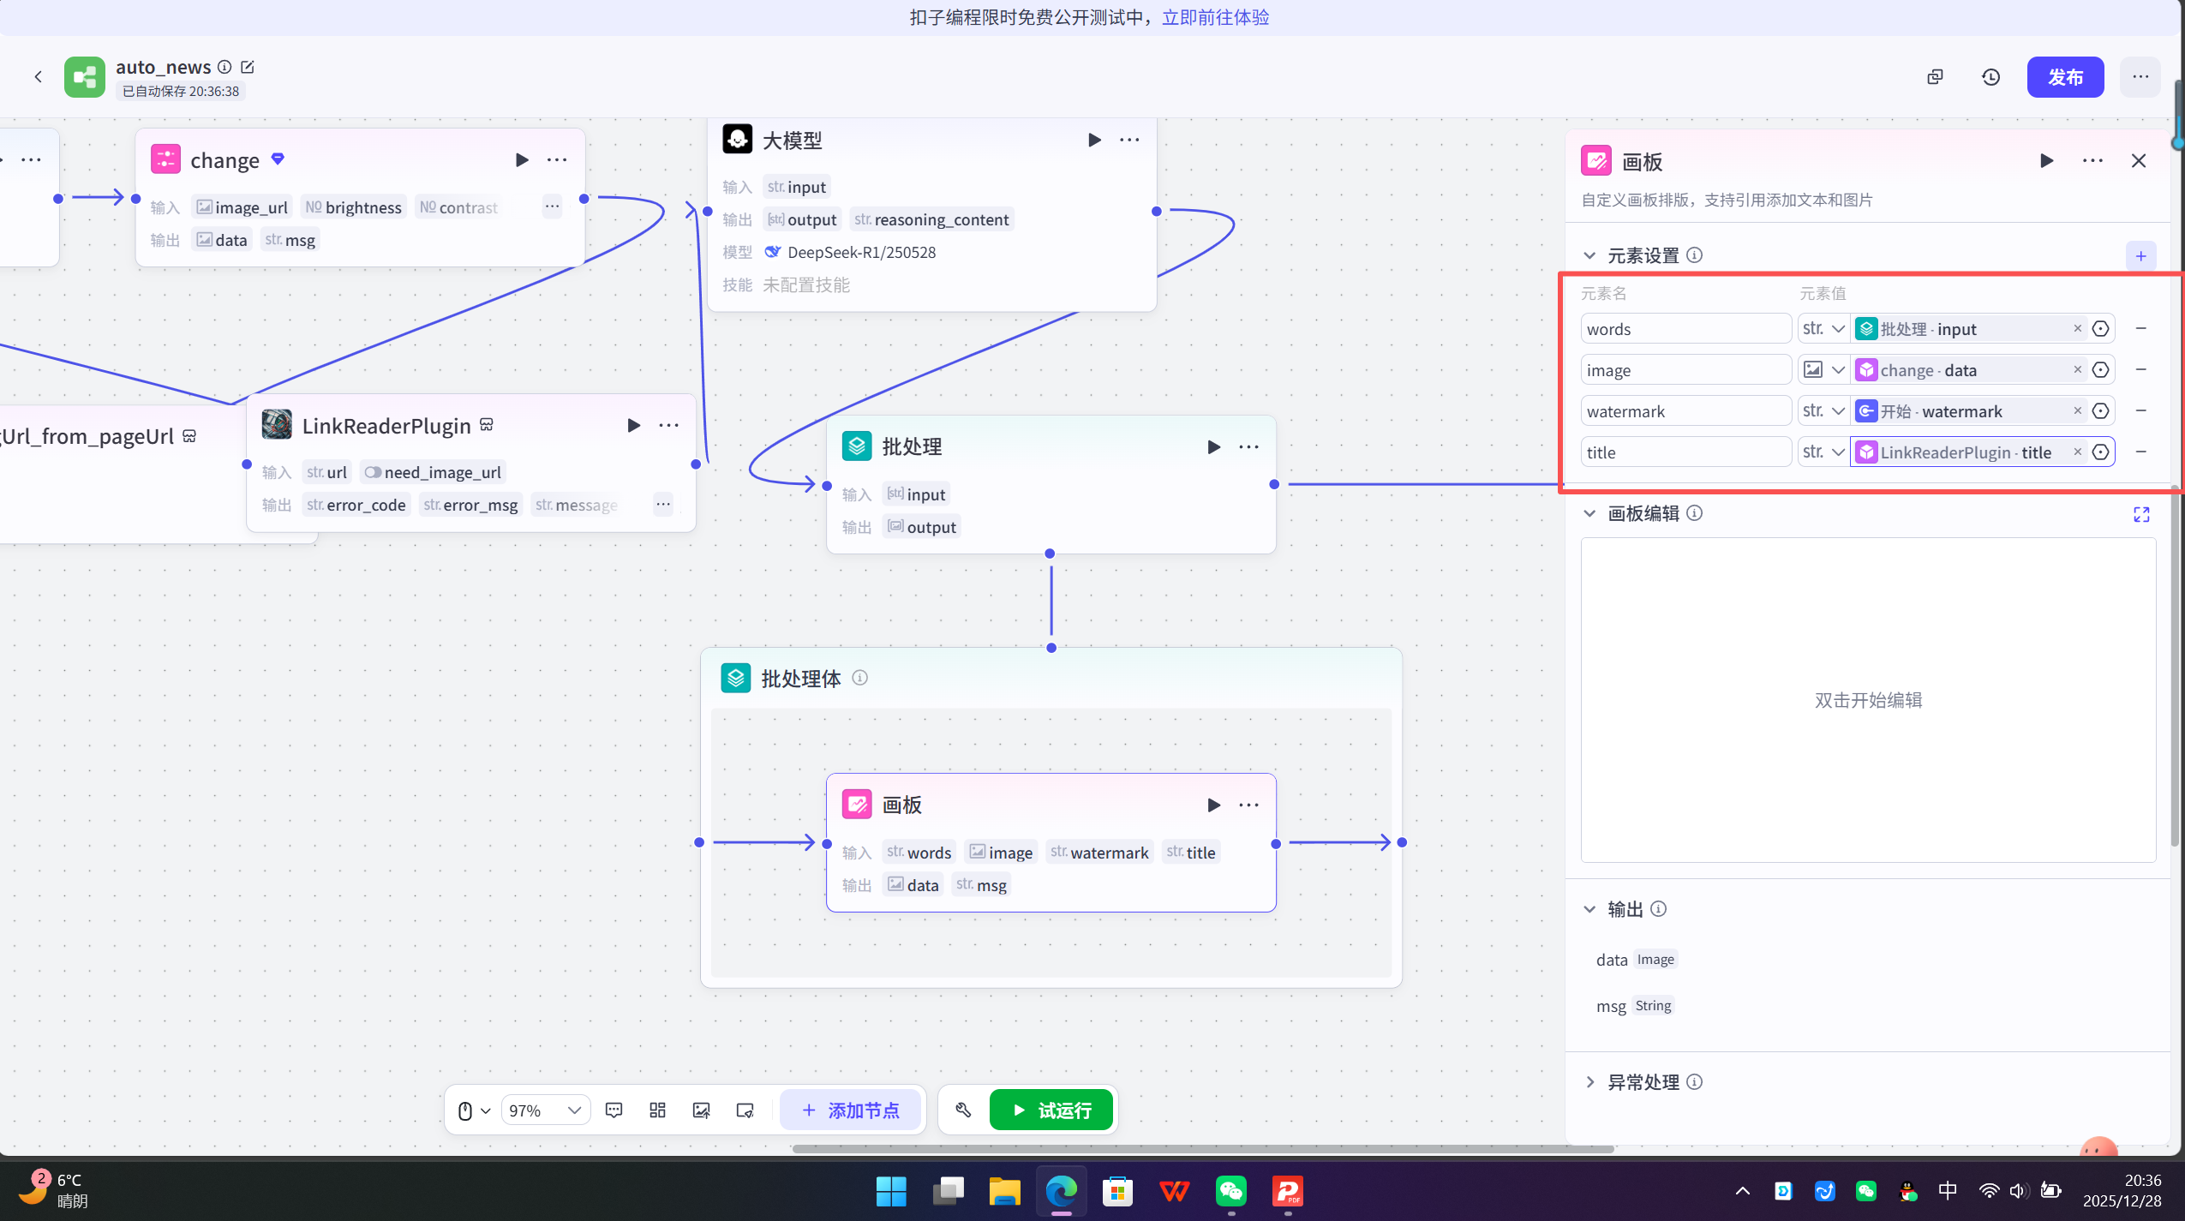Click the comment icon in bottom toolbar

coord(614,1110)
